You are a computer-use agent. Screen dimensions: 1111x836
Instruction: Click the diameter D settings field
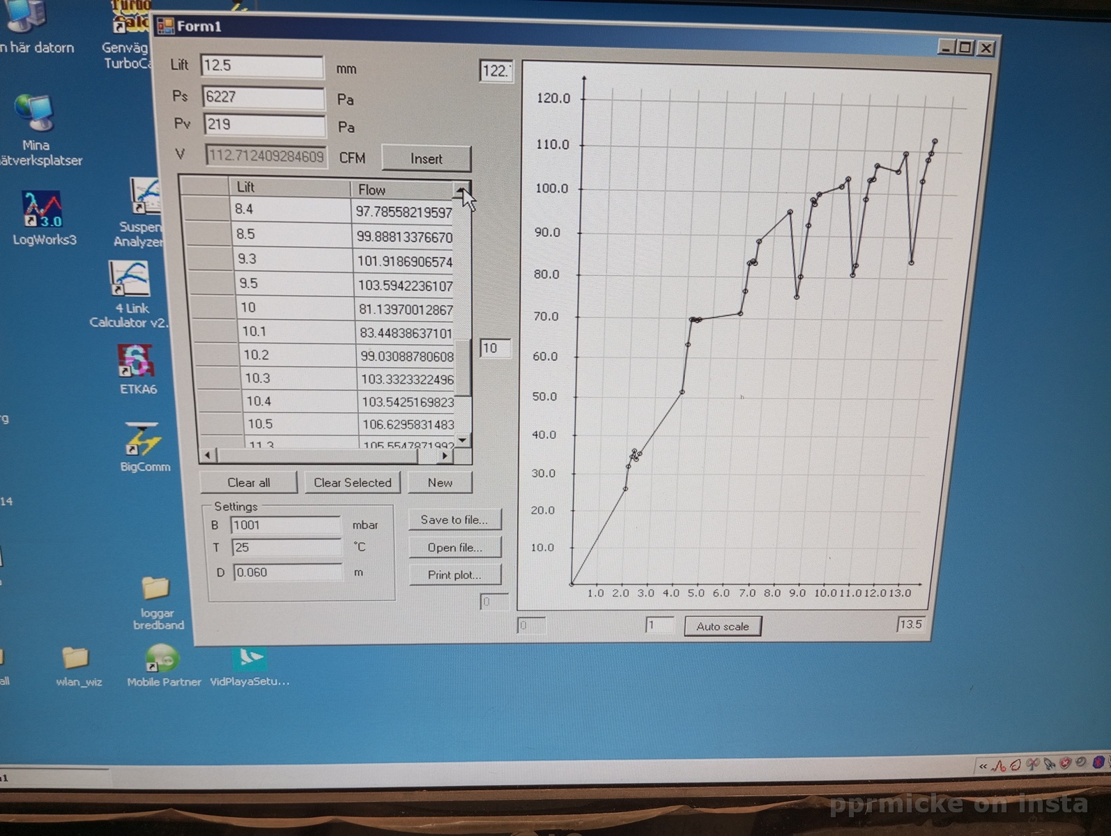coord(287,573)
